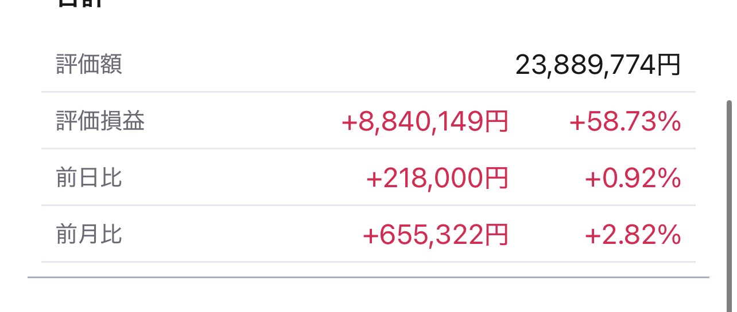Click the long gray divider below the table
Image resolution: width=737 pixels, height=312 pixels.
coord(367,277)
